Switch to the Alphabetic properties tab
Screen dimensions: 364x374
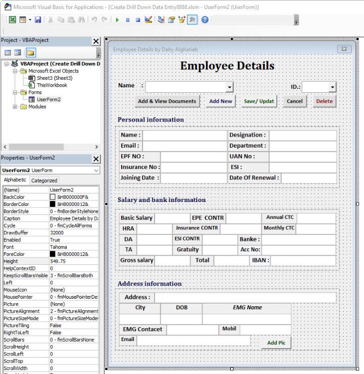click(x=15, y=180)
